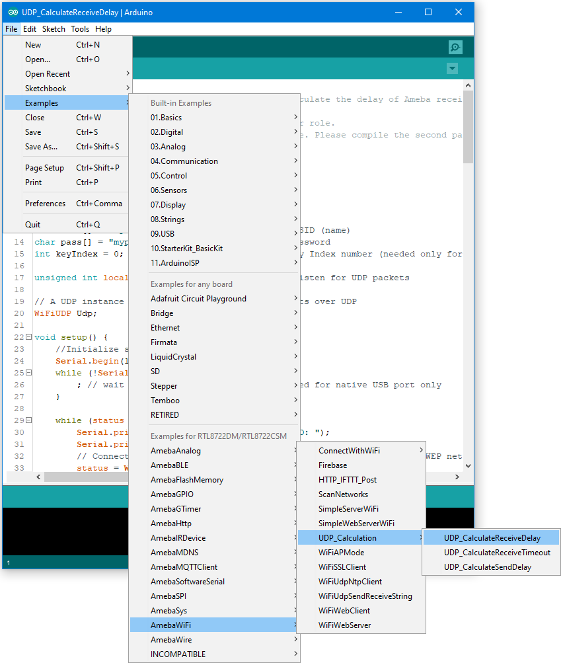
Task: Click the Arduino infinity logo in title bar
Action: point(13,13)
